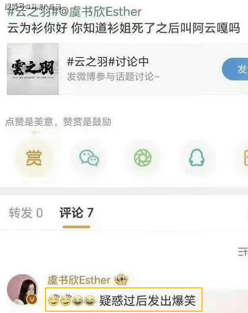This screenshot has width=248, height=313.
Task: Share via the QQ penguin icon
Action: point(197,157)
